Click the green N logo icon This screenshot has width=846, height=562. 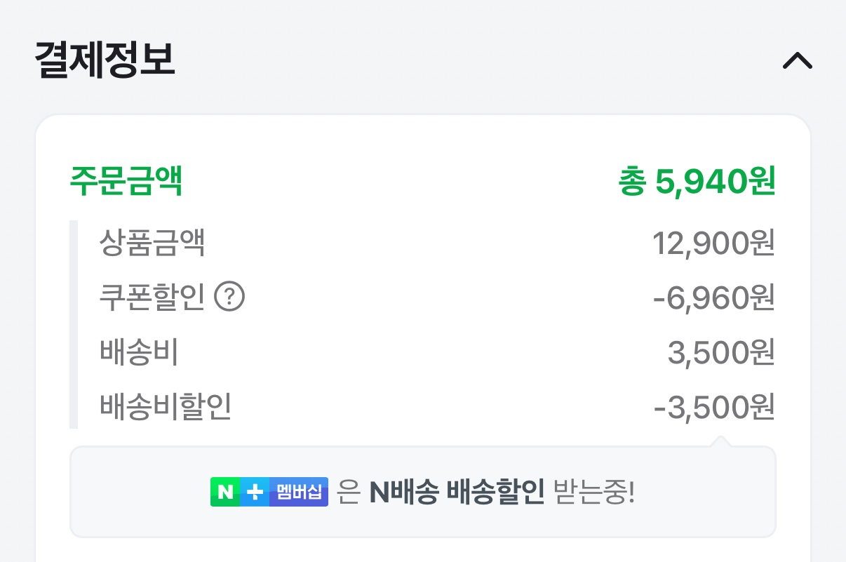225,492
